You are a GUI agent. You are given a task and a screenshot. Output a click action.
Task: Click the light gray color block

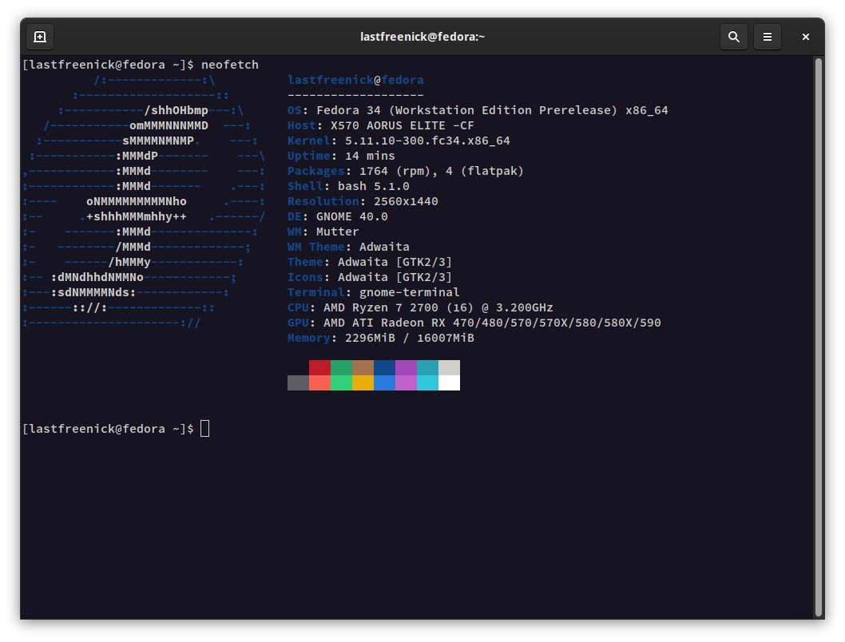tap(449, 367)
